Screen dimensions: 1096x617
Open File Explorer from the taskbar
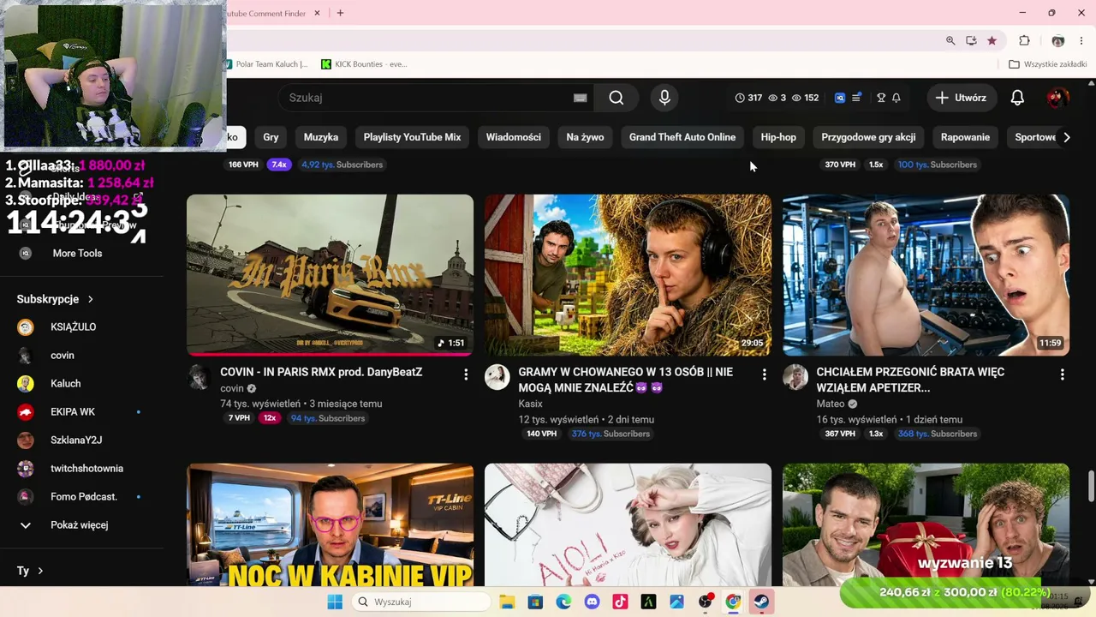click(507, 602)
